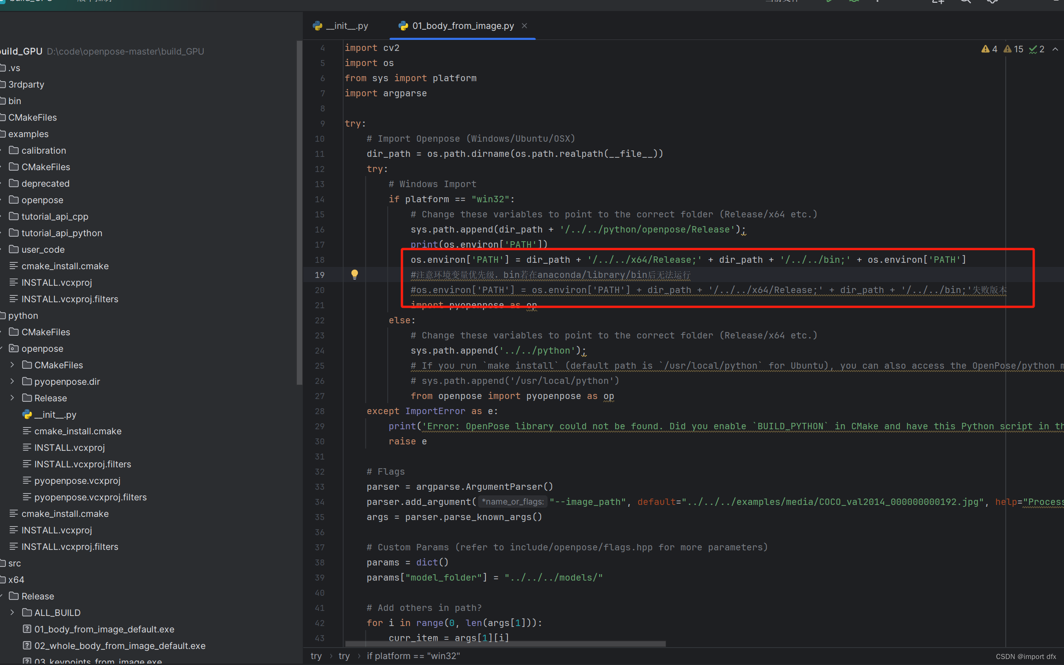Expand the ALL_BUILD folder
The image size is (1064, 665).
click(11, 612)
